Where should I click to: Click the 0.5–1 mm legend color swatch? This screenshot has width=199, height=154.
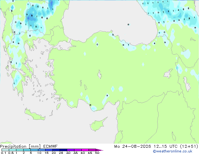tap(13, 150)
